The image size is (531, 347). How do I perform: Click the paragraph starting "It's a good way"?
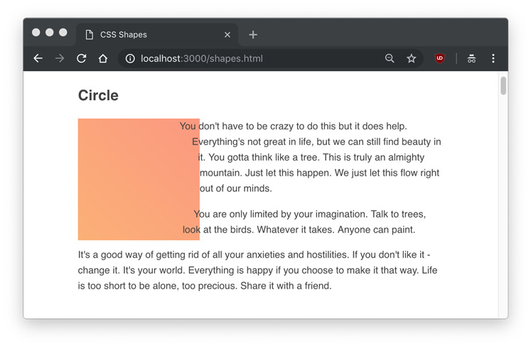click(x=257, y=270)
